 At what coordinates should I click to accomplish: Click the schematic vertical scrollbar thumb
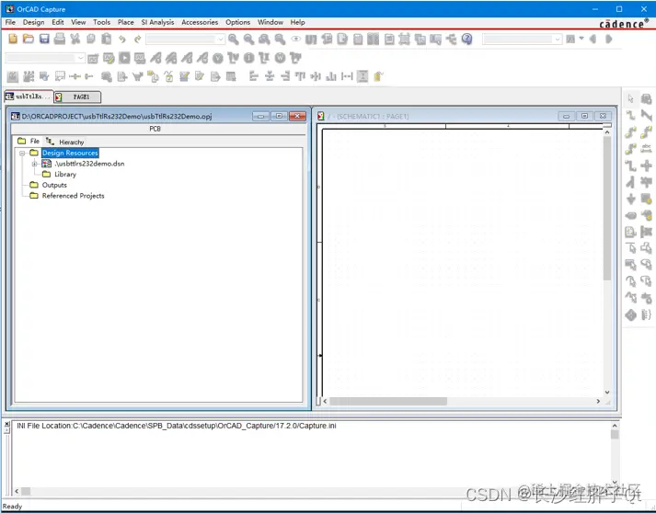pyautogui.click(x=607, y=208)
